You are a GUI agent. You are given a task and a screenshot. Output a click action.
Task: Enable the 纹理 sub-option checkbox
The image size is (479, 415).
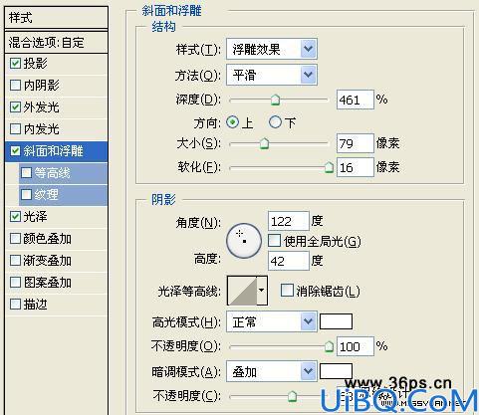26,195
